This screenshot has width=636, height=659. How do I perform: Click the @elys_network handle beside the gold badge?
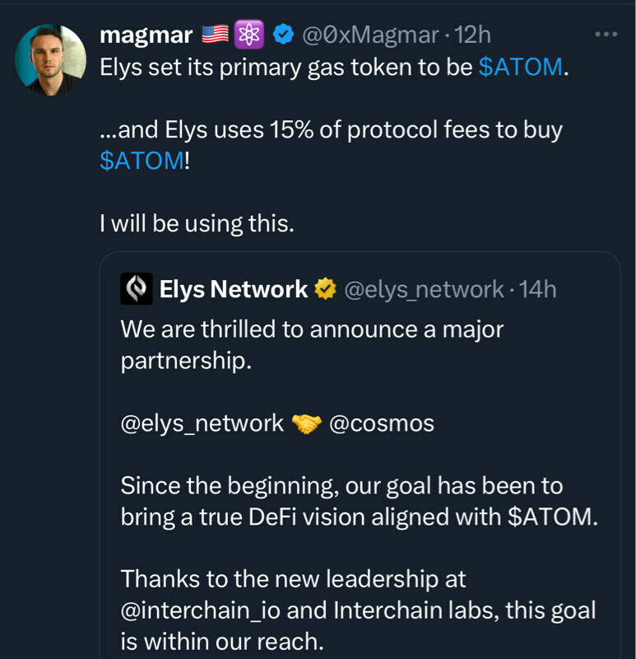pyautogui.click(x=423, y=289)
